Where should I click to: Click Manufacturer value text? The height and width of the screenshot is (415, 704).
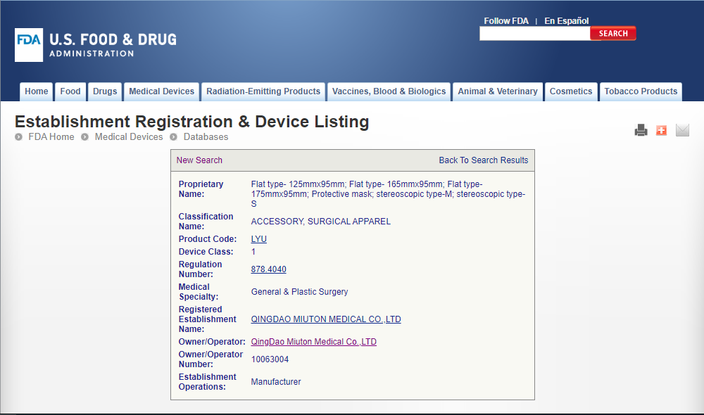pos(276,382)
